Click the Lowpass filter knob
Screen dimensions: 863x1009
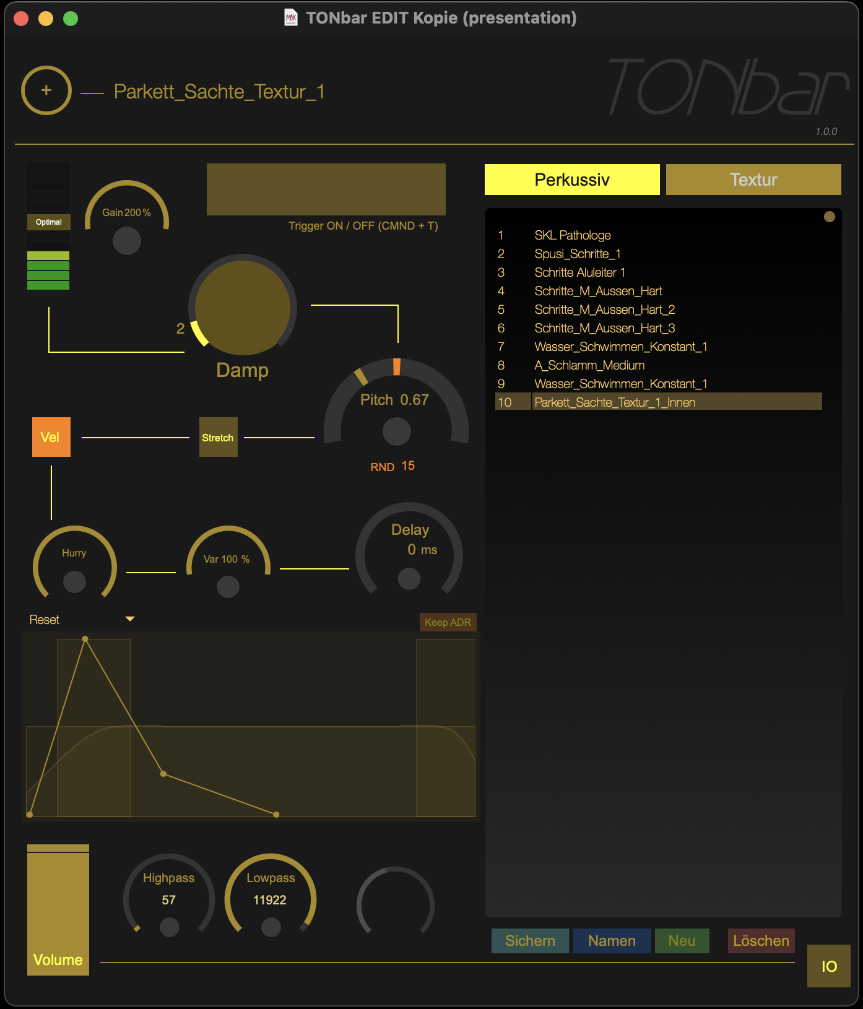point(271,926)
